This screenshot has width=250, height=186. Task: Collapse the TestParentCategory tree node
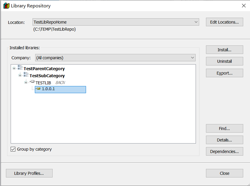[x=14, y=69]
